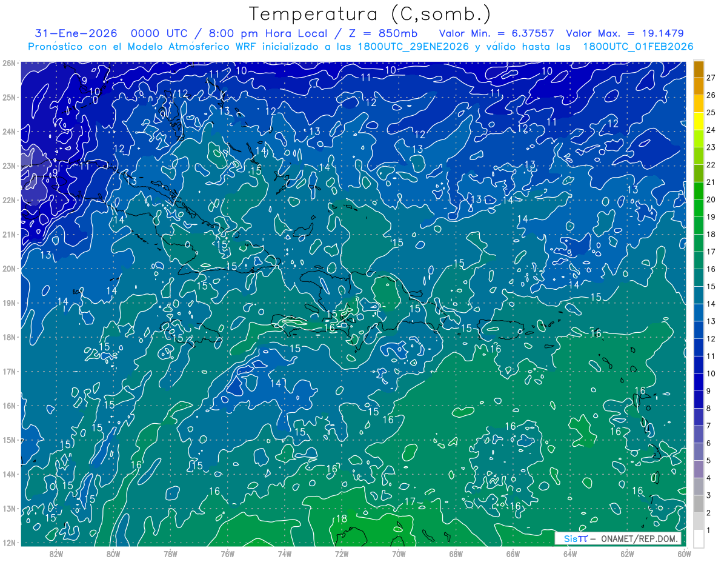Click the legend scale label "6"
727x562 pixels.
point(709,443)
